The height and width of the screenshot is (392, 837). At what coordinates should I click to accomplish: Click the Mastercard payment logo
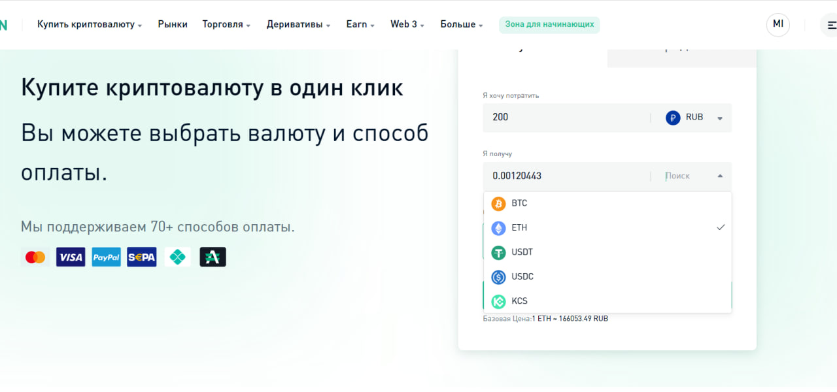click(35, 257)
